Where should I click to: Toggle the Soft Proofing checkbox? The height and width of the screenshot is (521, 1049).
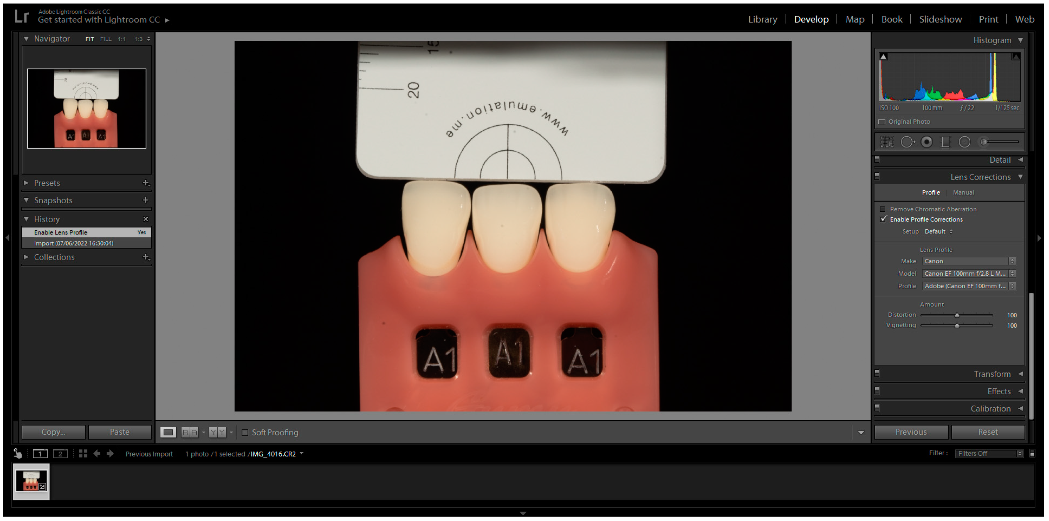click(245, 433)
